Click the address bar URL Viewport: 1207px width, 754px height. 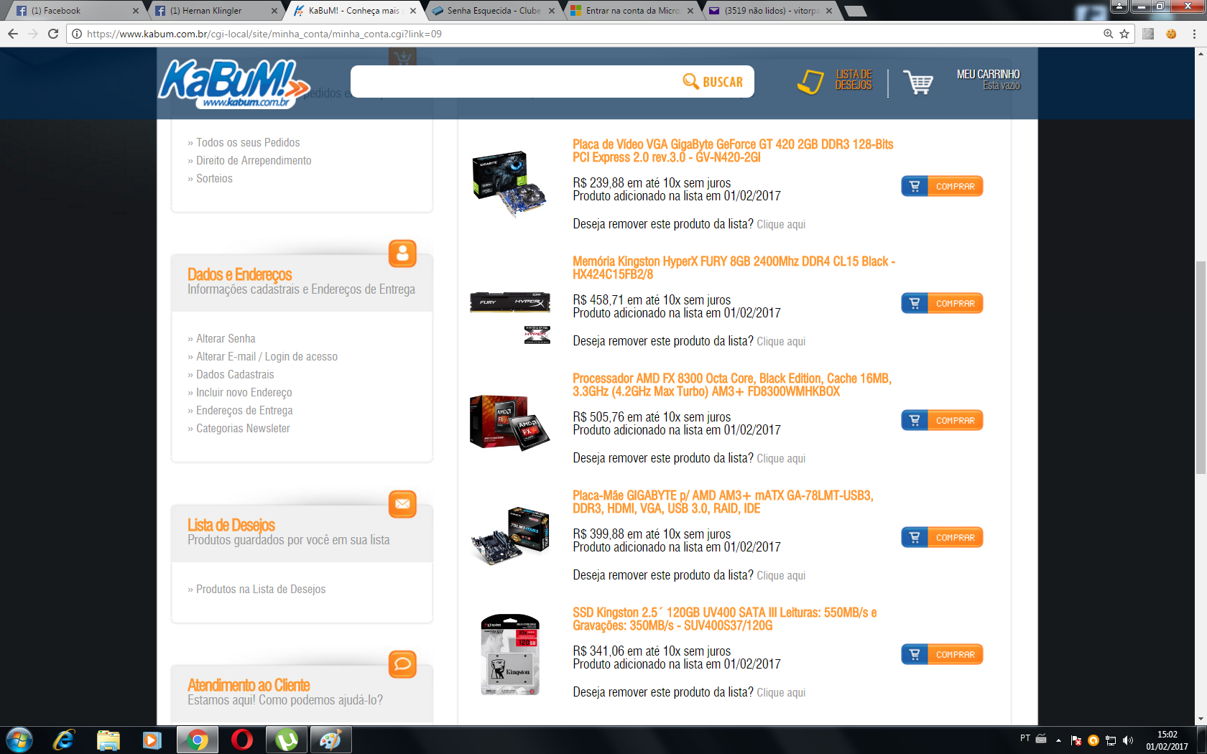click(264, 34)
